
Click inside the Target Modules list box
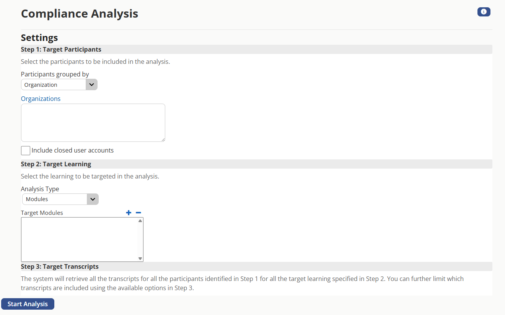(x=79, y=239)
